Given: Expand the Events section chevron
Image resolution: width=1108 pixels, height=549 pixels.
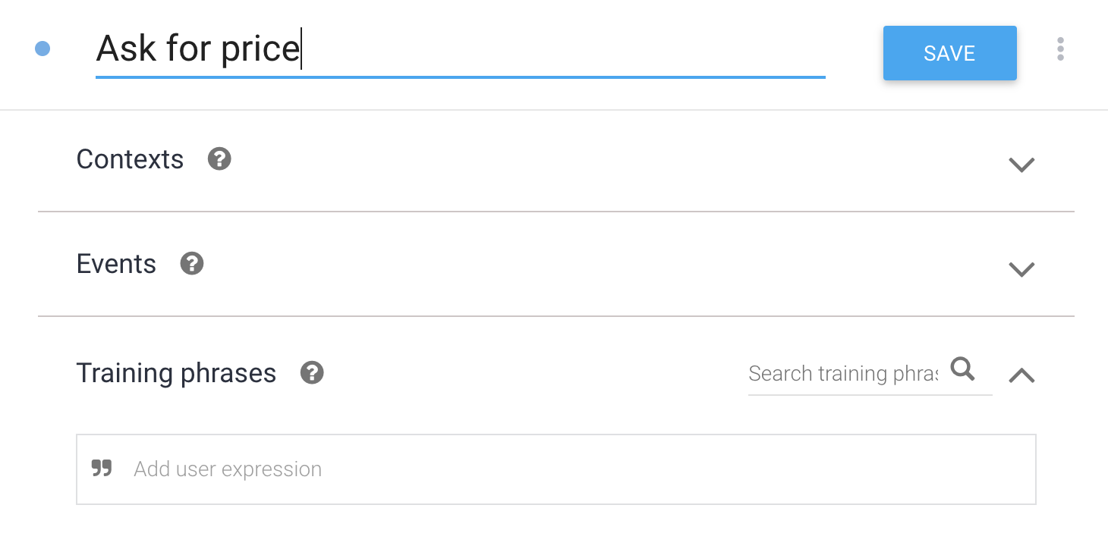Looking at the screenshot, I should point(1021,269).
